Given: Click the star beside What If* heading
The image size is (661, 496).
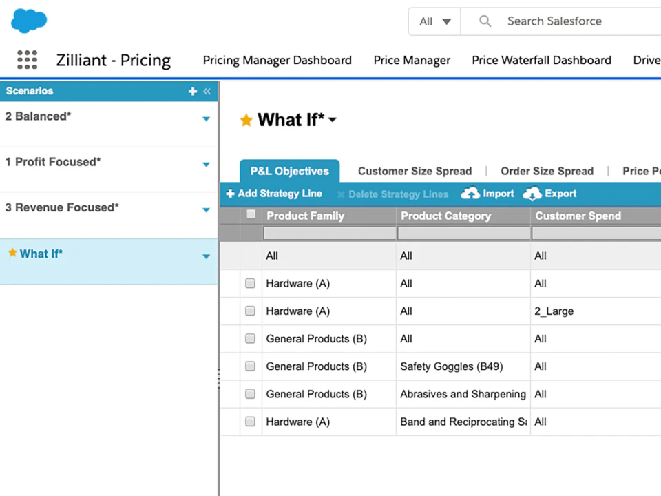Looking at the screenshot, I should point(246,121).
